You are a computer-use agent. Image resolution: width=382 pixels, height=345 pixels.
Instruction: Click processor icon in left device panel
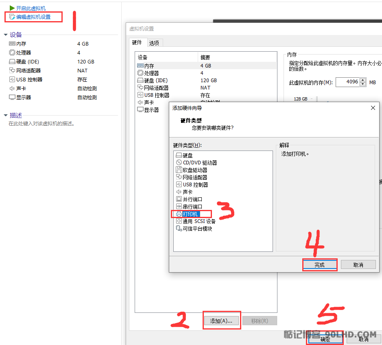pyautogui.click(x=12, y=52)
